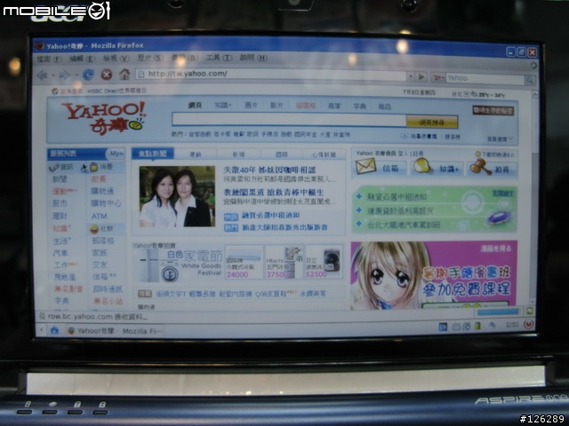Viewport: 569px width, 426px height.
Task: Switch to the 影視 news tab
Action: click(238, 154)
